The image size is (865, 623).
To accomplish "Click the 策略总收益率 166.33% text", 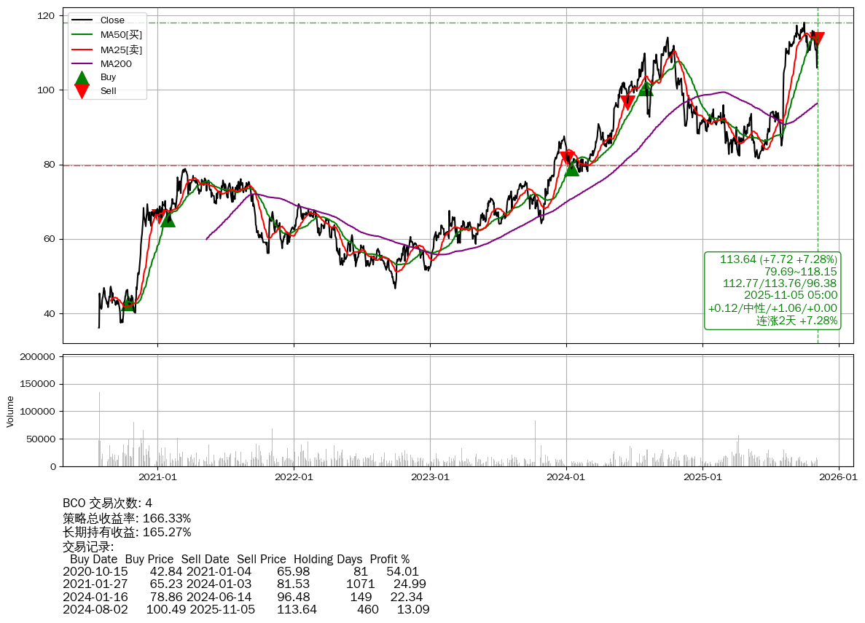I will (x=127, y=518).
